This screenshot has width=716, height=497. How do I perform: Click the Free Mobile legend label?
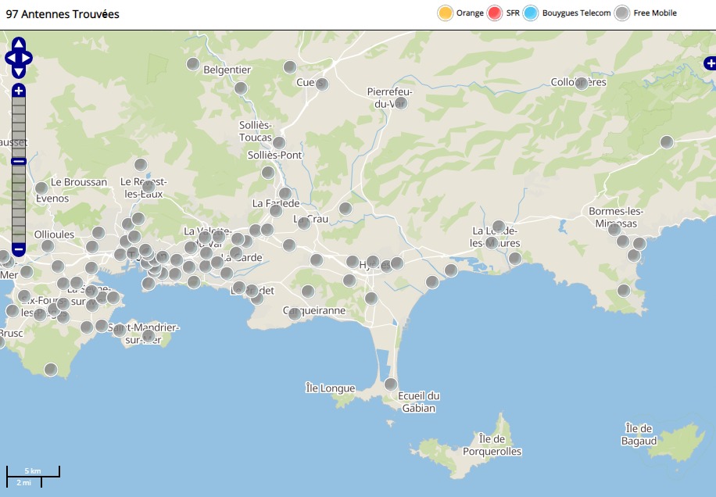(655, 13)
